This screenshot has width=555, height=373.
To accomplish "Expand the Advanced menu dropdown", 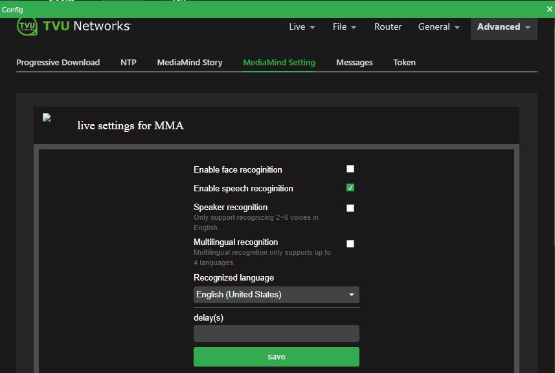I will [503, 27].
